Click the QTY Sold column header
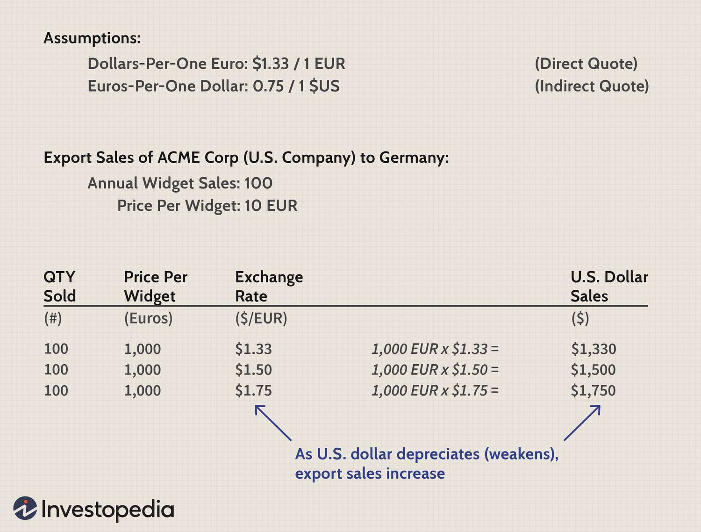 (60, 286)
